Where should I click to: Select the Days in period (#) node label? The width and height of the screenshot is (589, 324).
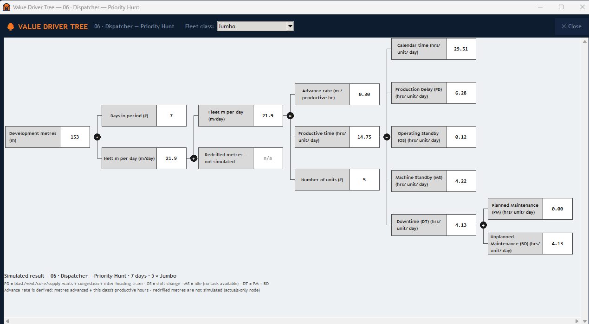pos(129,115)
